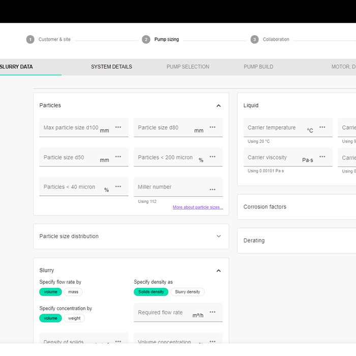Image resolution: width=356 pixels, height=356 pixels.
Task: Set concentration by weight
Action: (x=74, y=318)
